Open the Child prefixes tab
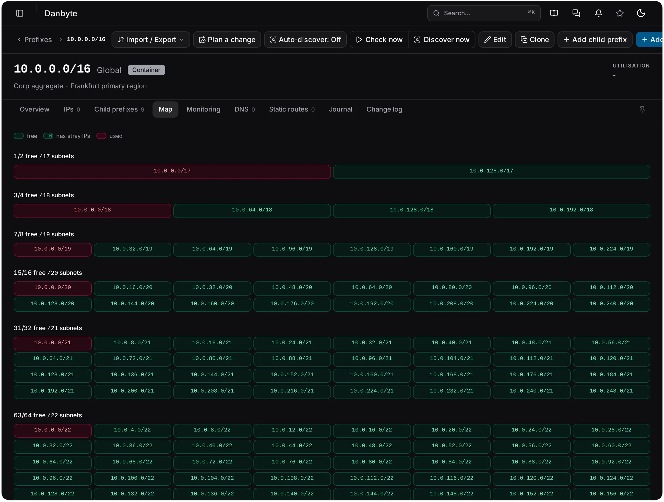The height and width of the screenshot is (502, 664). click(x=119, y=109)
